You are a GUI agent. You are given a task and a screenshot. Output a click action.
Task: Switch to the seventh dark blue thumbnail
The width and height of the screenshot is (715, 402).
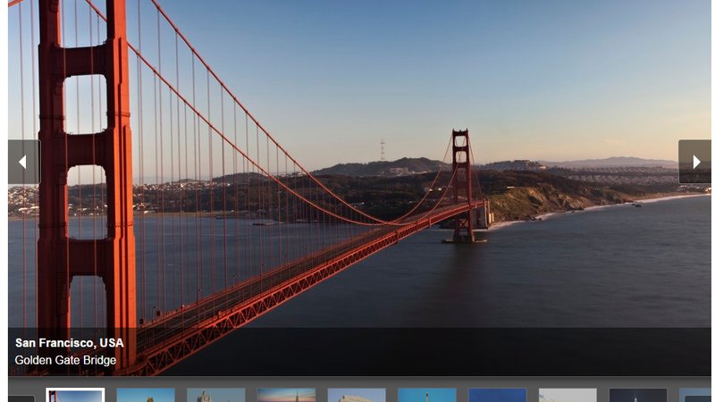point(497,395)
